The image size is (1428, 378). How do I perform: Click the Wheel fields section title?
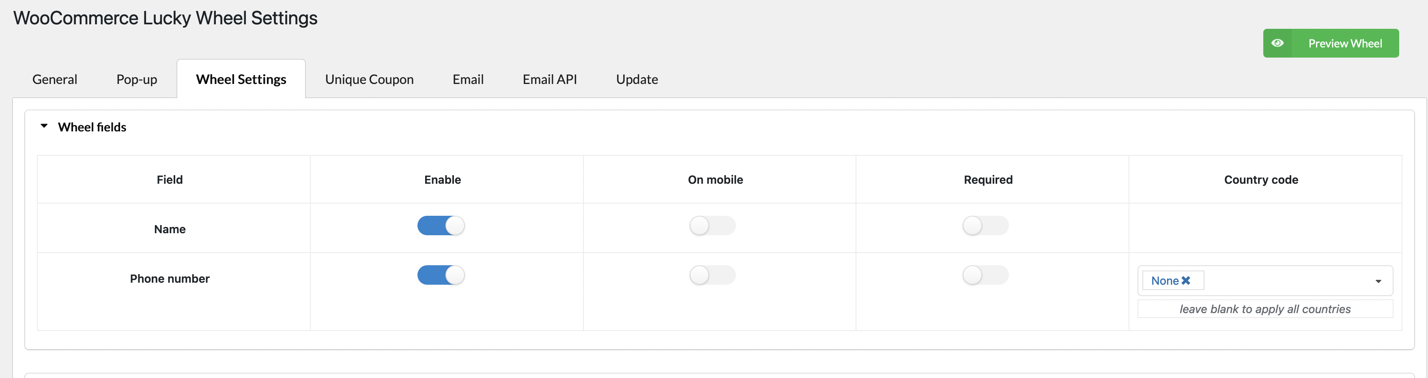[x=92, y=127]
